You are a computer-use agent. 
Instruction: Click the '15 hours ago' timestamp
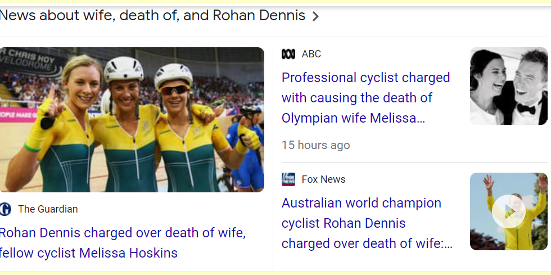pyautogui.click(x=315, y=145)
